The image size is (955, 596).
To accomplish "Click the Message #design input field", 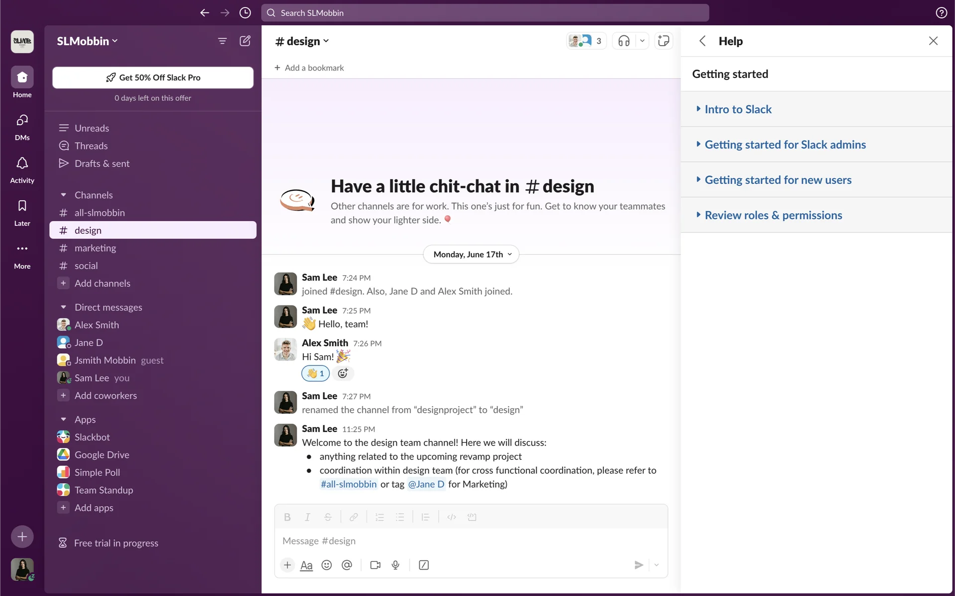I will pos(470,541).
